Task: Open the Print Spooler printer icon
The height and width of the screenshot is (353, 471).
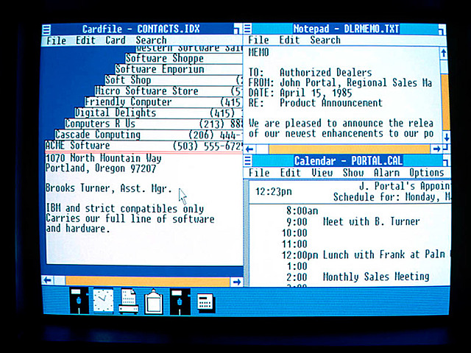Action: click(129, 301)
